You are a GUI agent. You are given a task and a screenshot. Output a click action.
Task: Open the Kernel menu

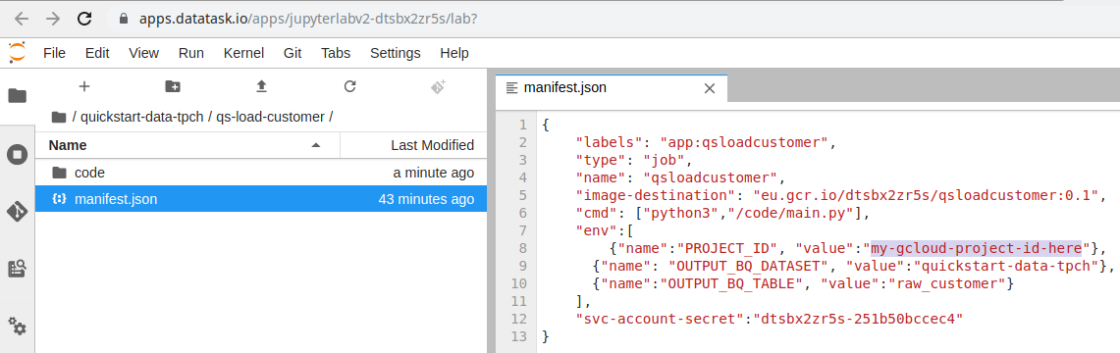pos(243,53)
